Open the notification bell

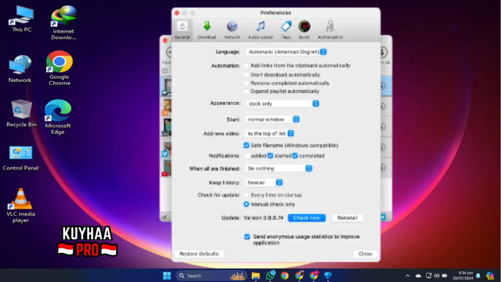[x=478, y=276]
